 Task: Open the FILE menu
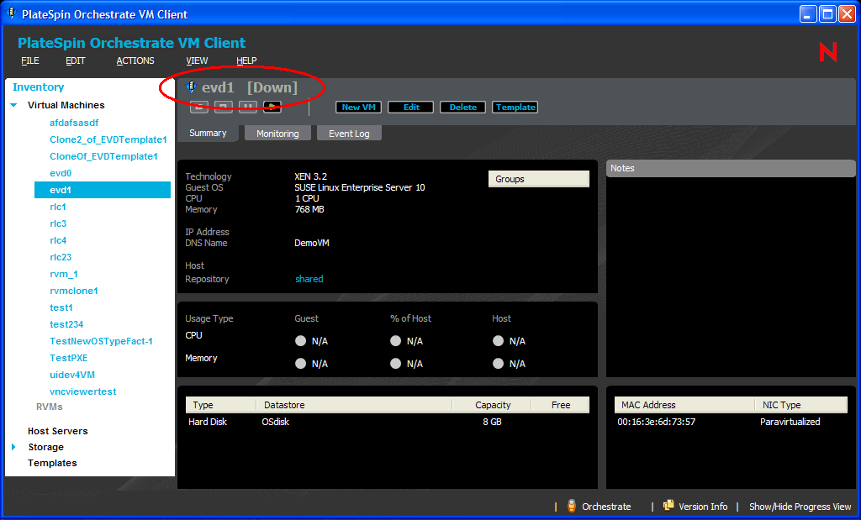30,60
